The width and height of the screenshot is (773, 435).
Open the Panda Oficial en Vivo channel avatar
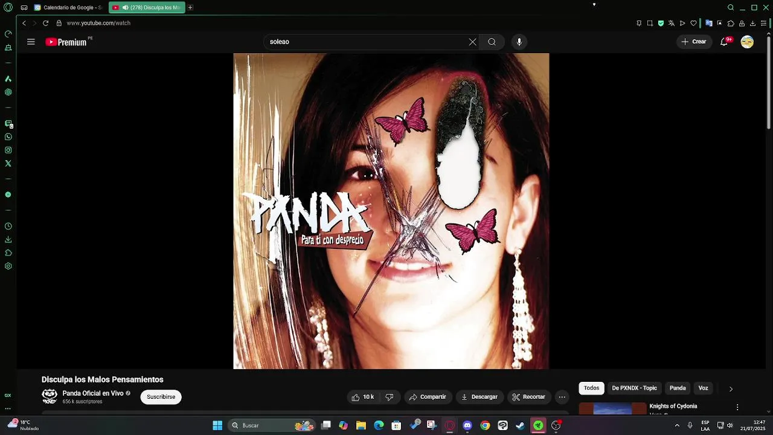pos(50,396)
